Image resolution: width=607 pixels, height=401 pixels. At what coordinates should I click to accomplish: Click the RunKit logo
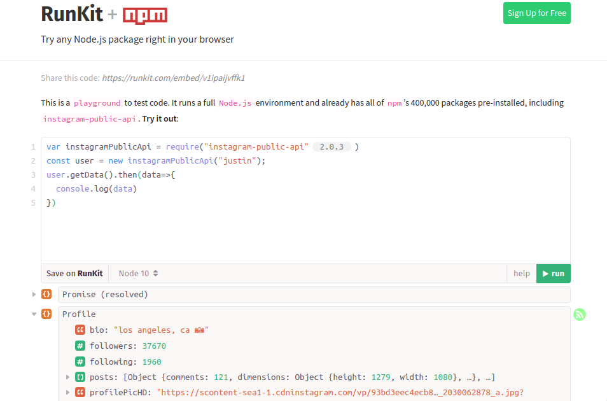[x=72, y=14]
